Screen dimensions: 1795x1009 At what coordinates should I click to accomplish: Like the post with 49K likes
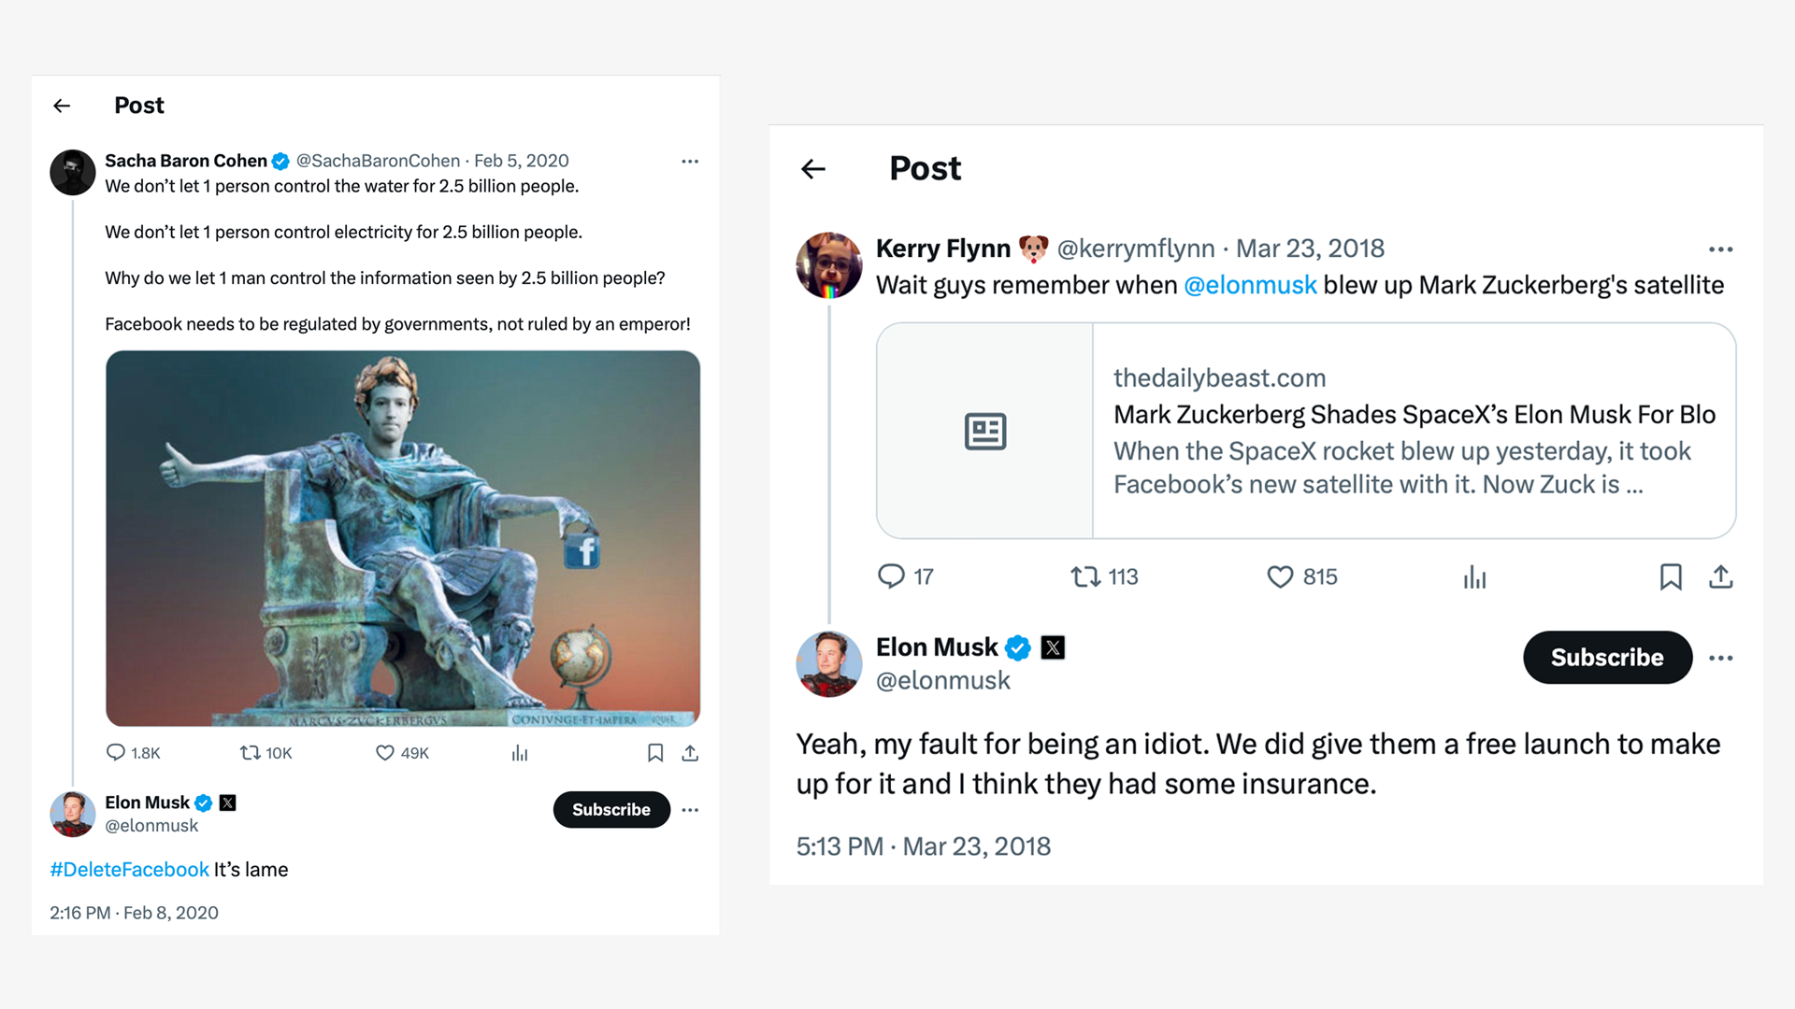tap(384, 753)
